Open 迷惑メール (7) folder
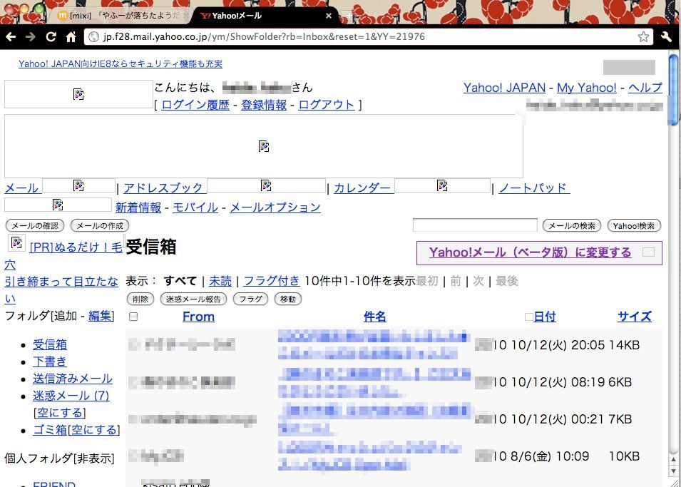This screenshot has height=487, width=681. (71, 396)
